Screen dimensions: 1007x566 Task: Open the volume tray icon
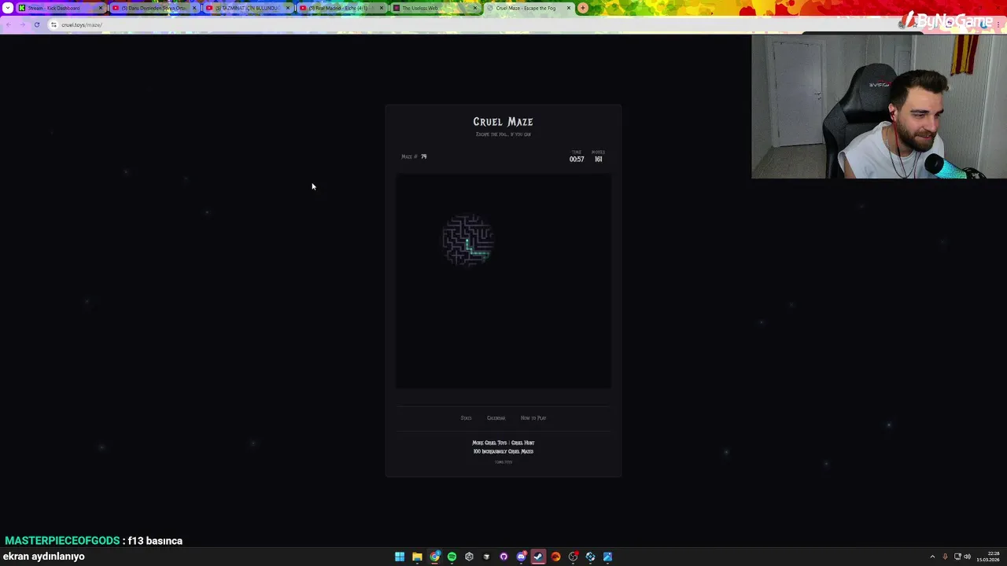(967, 557)
